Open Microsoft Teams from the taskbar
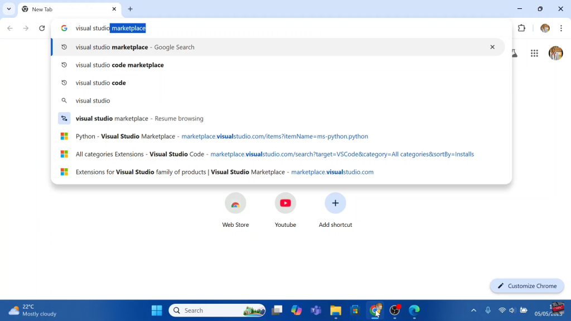Screen dimensions: 571x321 pos(316,310)
